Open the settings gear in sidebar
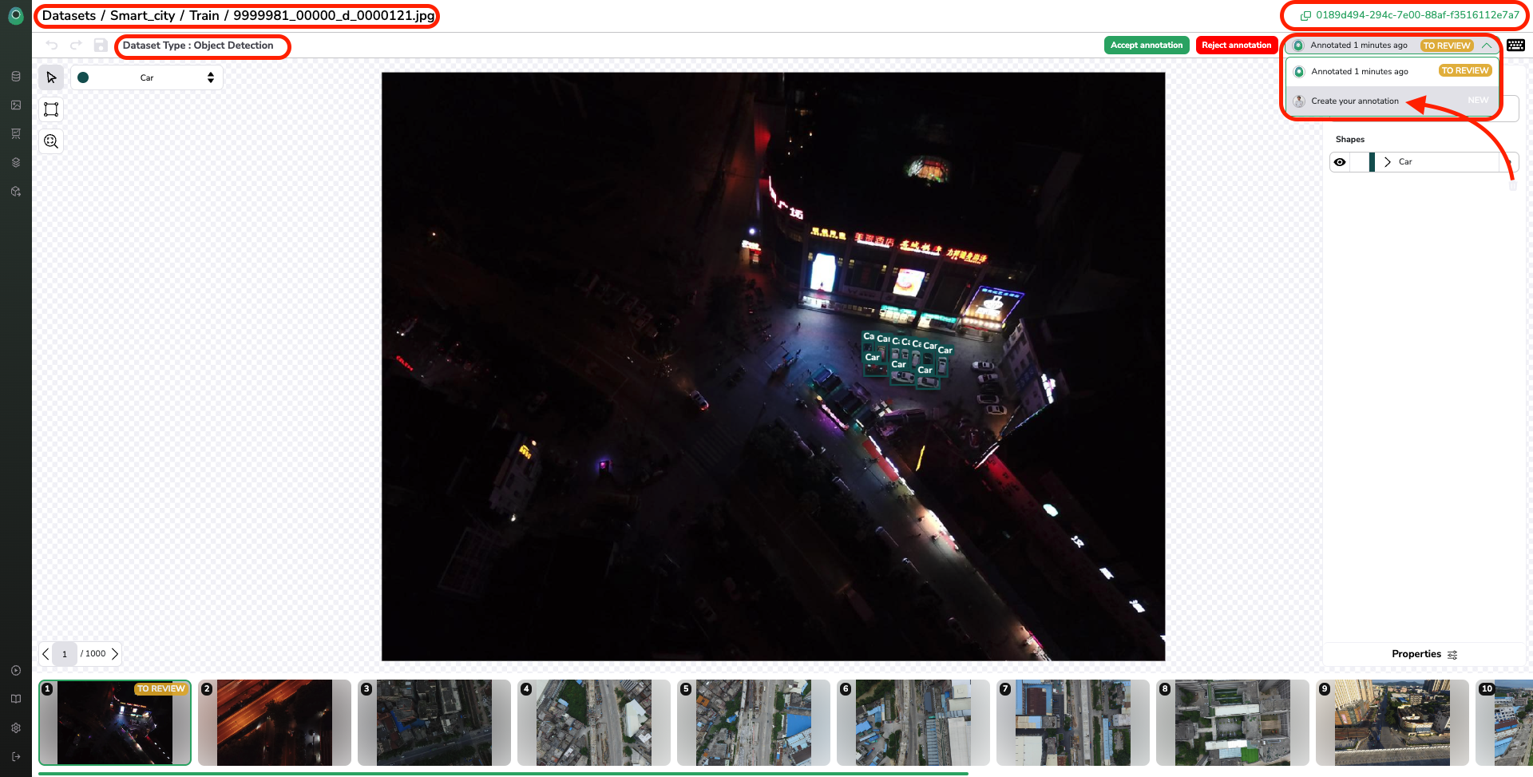This screenshot has width=1533, height=777. pos(15,728)
